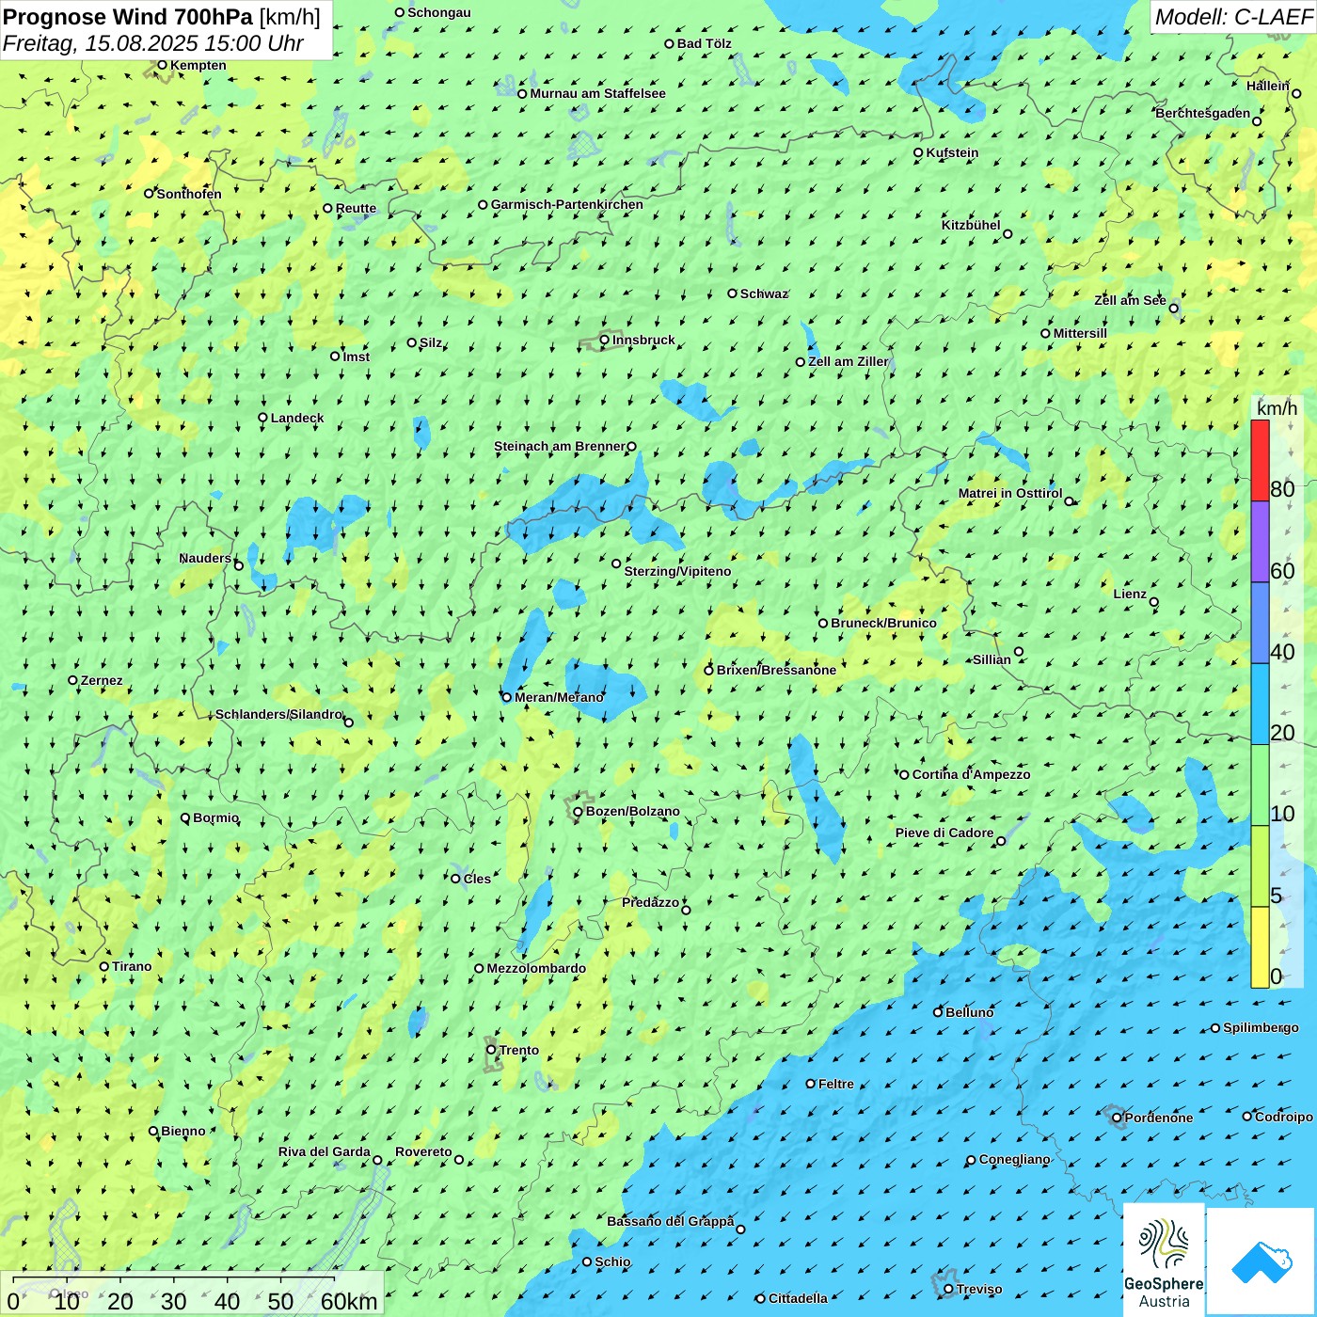Click the 'Bad Tölz' label
This screenshot has width=1317, height=1317.
point(705,43)
